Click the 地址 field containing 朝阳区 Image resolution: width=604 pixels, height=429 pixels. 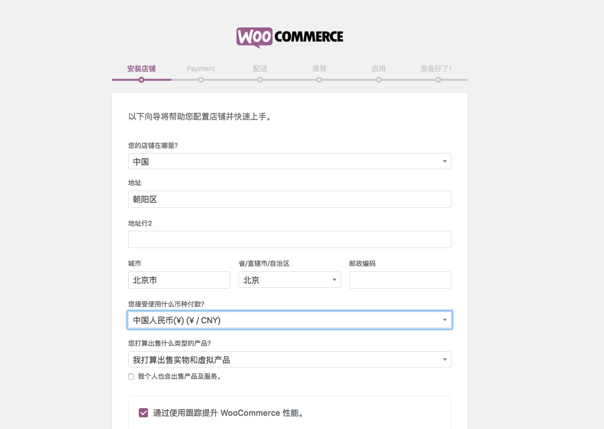pyautogui.click(x=290, y=199)
